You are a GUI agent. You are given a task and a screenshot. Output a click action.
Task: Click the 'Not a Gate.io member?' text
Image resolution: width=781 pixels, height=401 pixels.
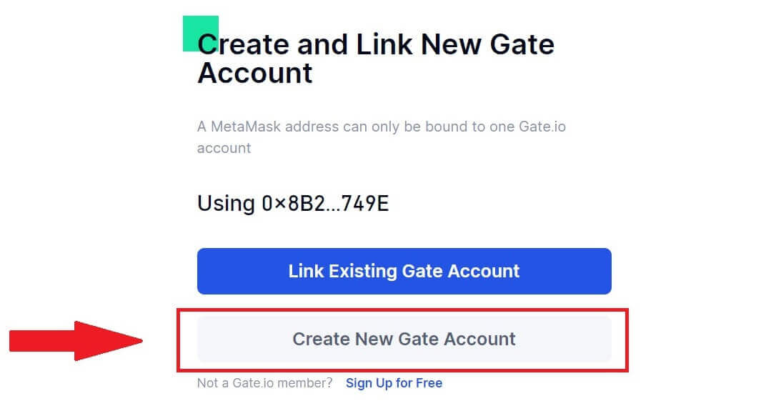click(264, 383)
